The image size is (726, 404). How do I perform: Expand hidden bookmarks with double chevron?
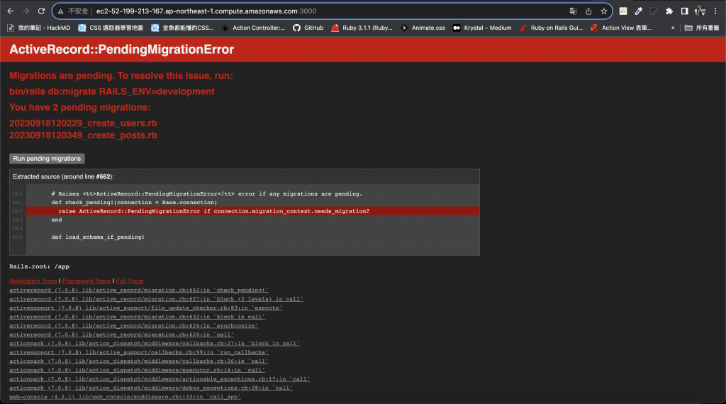coord(673,28)
